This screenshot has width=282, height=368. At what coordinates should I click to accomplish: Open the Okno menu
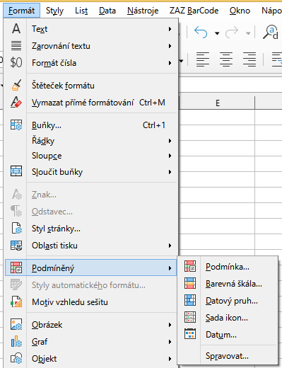tap(240, 11)
